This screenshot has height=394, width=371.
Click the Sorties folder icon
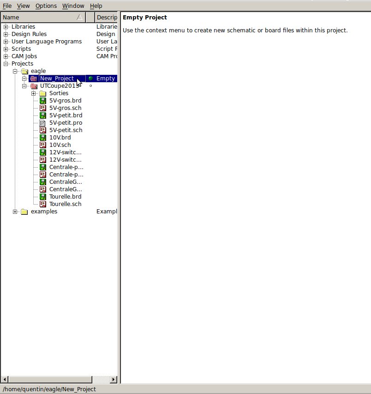tap(43, 93)
